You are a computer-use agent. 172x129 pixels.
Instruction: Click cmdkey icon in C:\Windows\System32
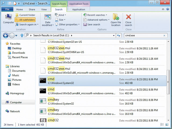pyautogui.click(x=43, y=101)
